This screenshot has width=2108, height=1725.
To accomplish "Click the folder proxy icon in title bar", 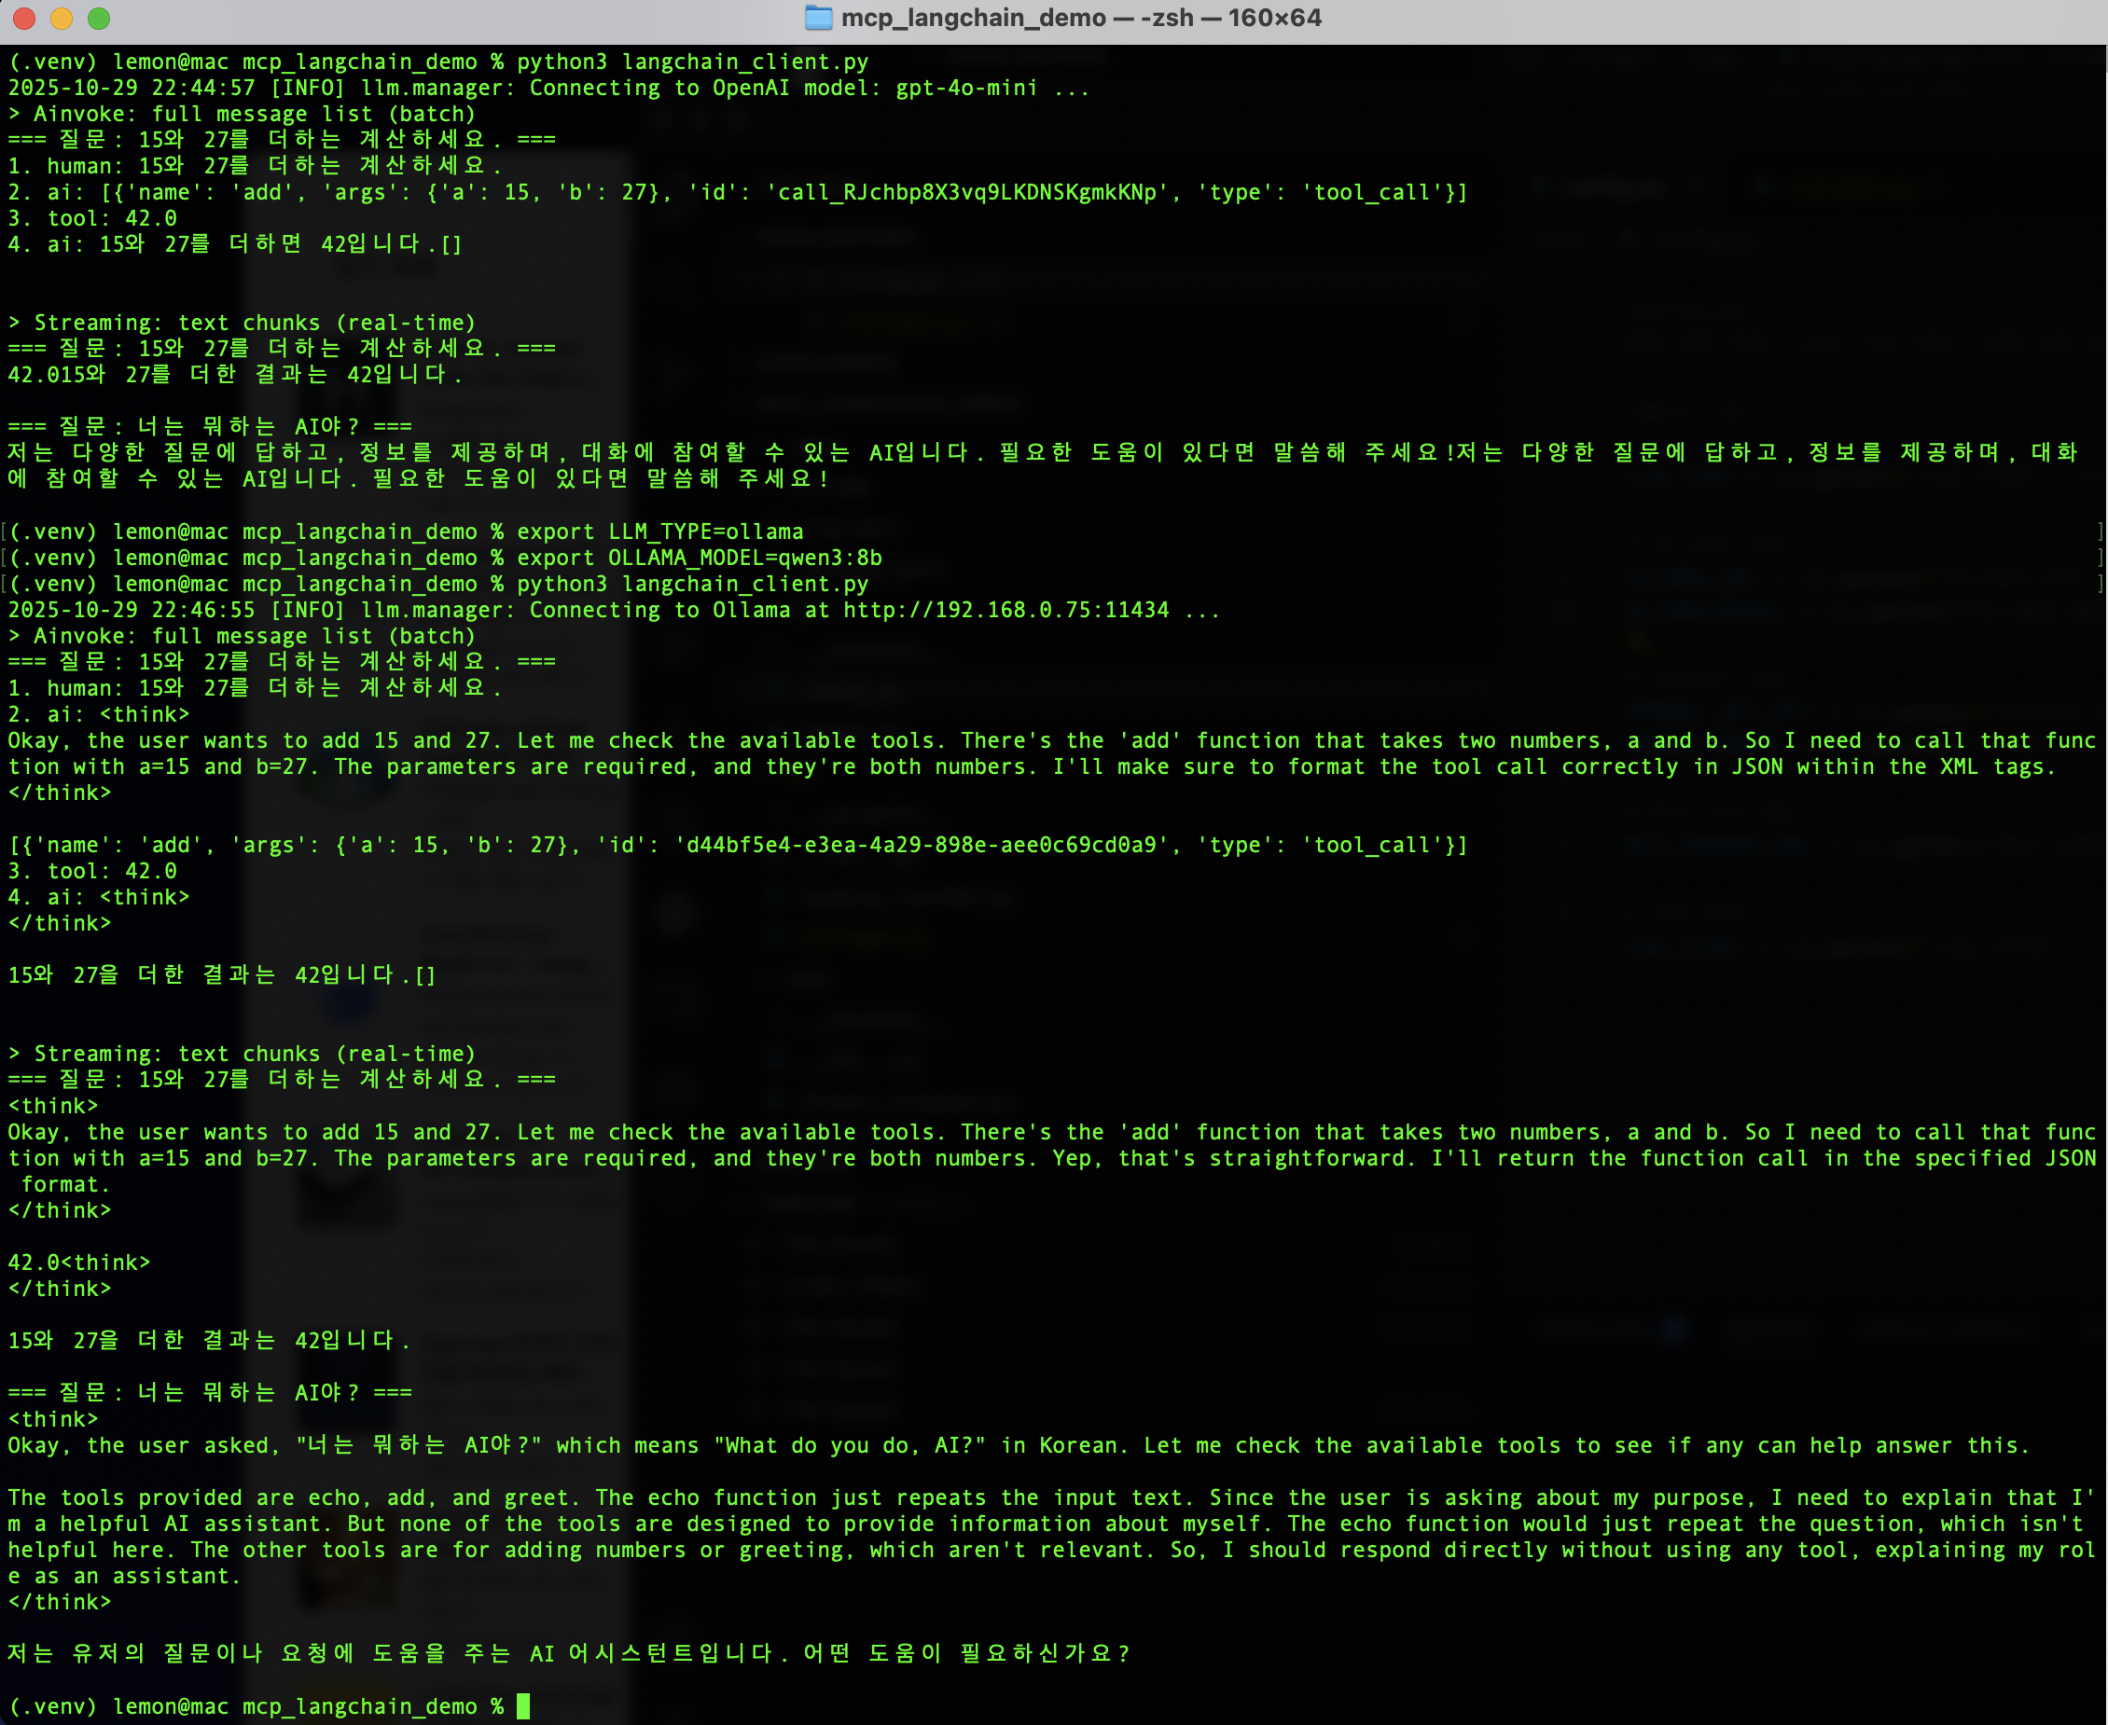I will (818, 18).
